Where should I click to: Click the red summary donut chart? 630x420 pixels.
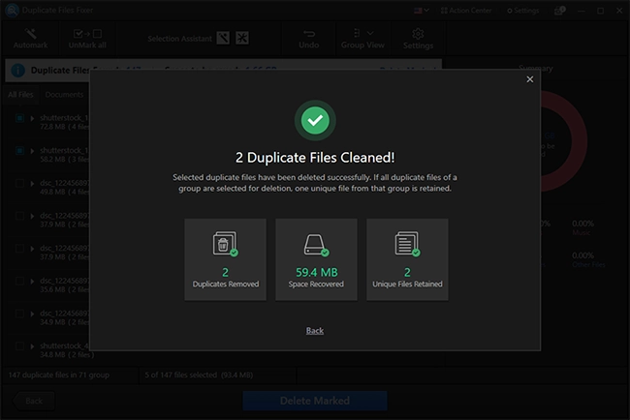coord(562,141)
